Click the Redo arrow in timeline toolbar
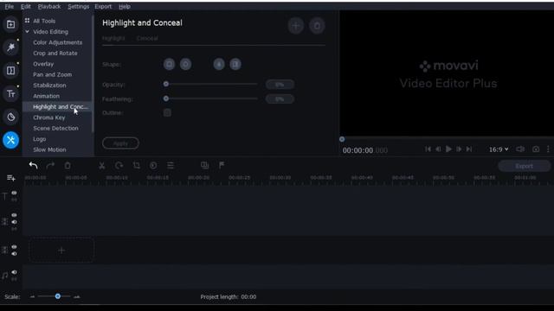Screen dimensions: 554x311 point(50,165)
